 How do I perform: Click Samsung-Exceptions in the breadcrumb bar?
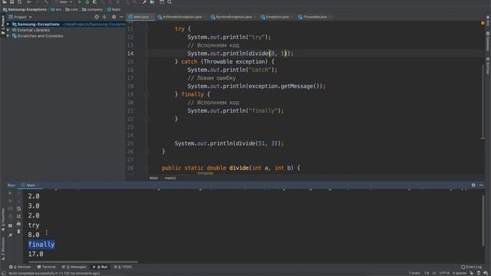point(25,9)
